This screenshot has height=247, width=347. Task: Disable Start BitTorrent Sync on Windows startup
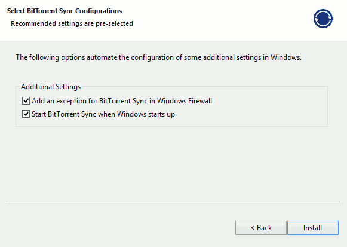[x=26, y=114]
